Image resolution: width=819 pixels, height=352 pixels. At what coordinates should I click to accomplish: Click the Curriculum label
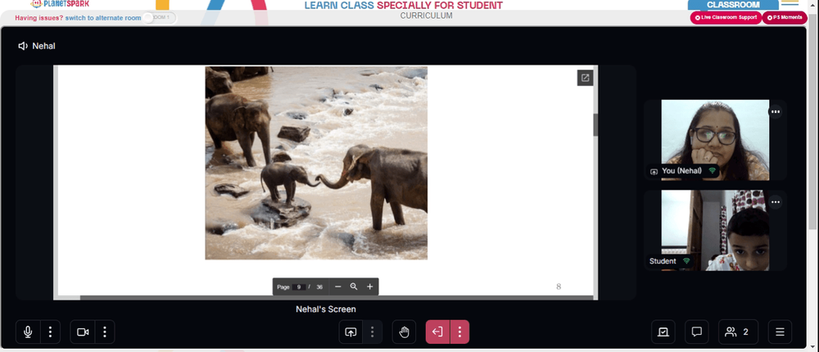pyautogui.click(x=426, y=16)
